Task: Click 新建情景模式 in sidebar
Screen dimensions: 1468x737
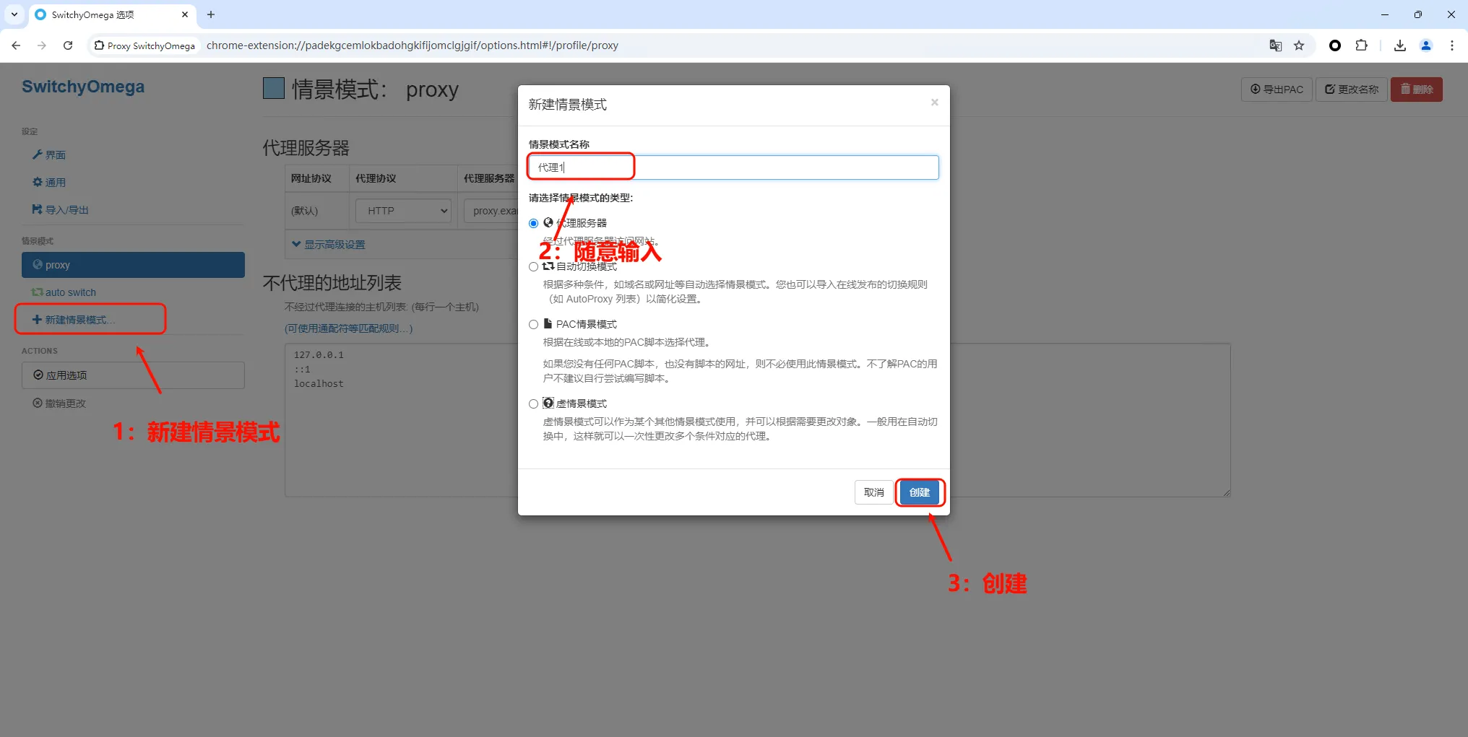Action: [x=74, y=320]
